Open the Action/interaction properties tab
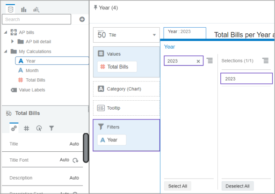 point(39,128)
